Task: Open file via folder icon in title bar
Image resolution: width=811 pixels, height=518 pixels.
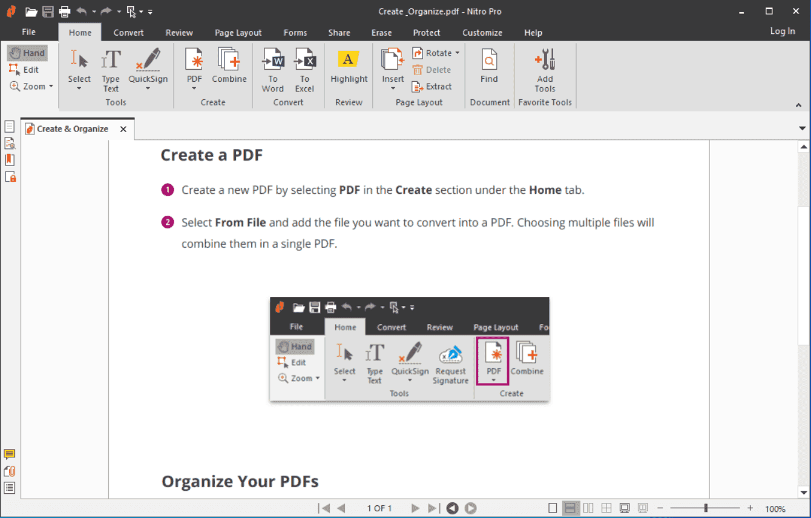Action: click(31, 12)
